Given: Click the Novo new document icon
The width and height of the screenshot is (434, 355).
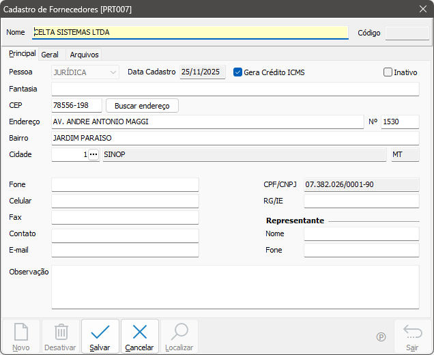Looking at the screenshot, I should (x=21, y=332).
